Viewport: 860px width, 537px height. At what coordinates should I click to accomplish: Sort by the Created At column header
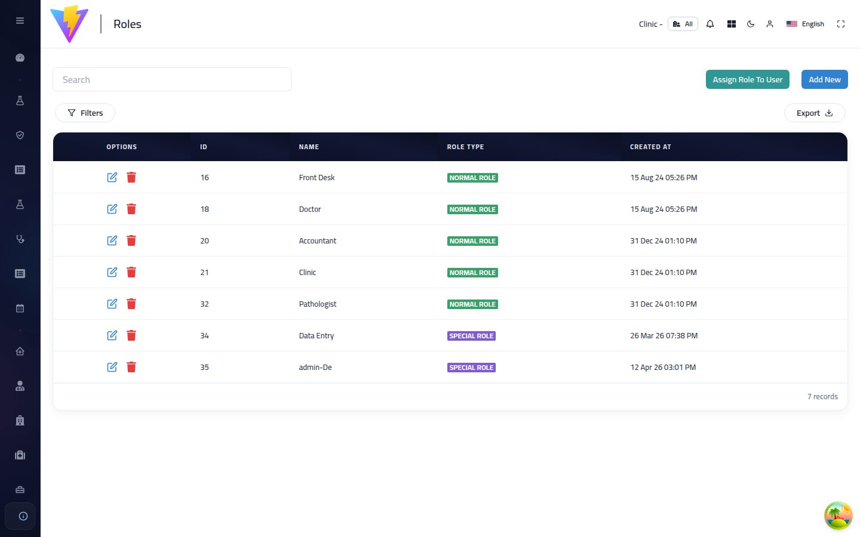click(650, 147)
